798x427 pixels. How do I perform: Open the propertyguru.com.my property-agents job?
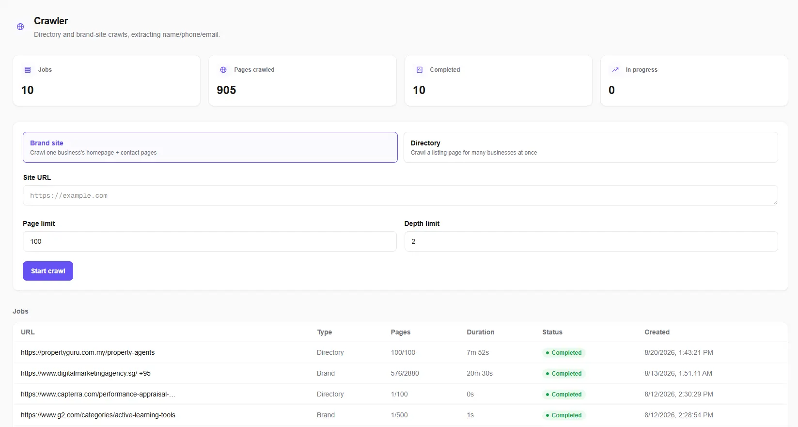(88, 352)
